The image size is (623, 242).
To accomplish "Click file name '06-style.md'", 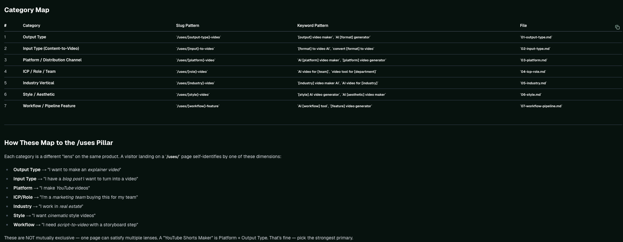I will tap(531, 95).
